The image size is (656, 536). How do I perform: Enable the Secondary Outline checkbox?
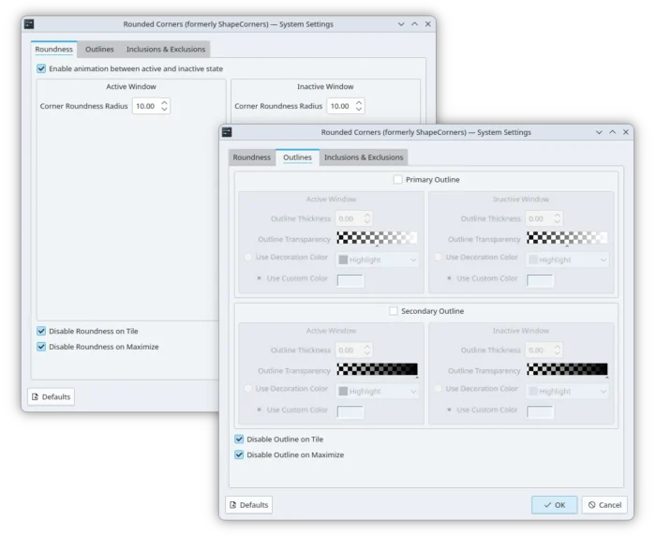(x=394, y=311)
